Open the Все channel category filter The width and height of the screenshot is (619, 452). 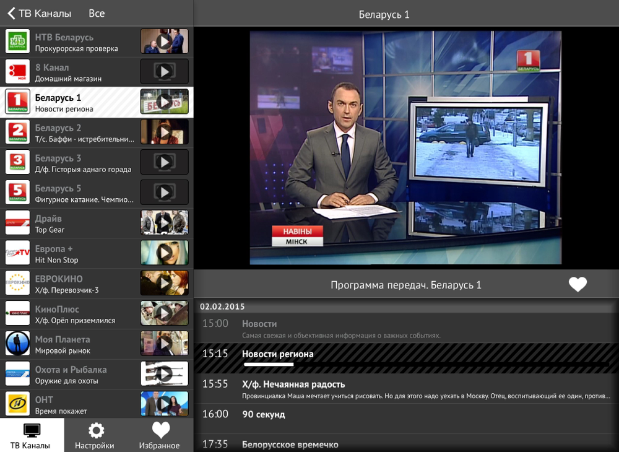coord(97,14)
